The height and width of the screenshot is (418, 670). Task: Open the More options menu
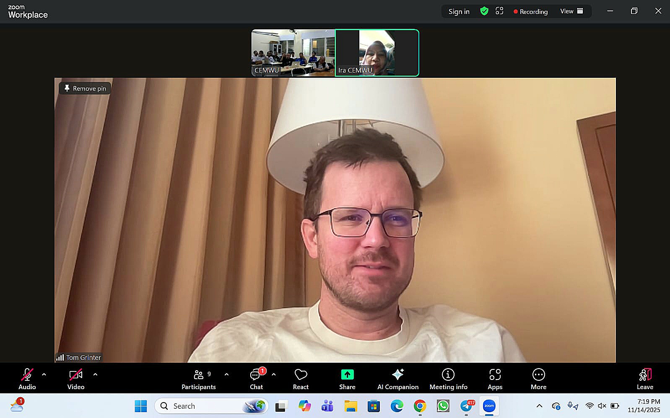pyautogui.click(x=538, y=379)
